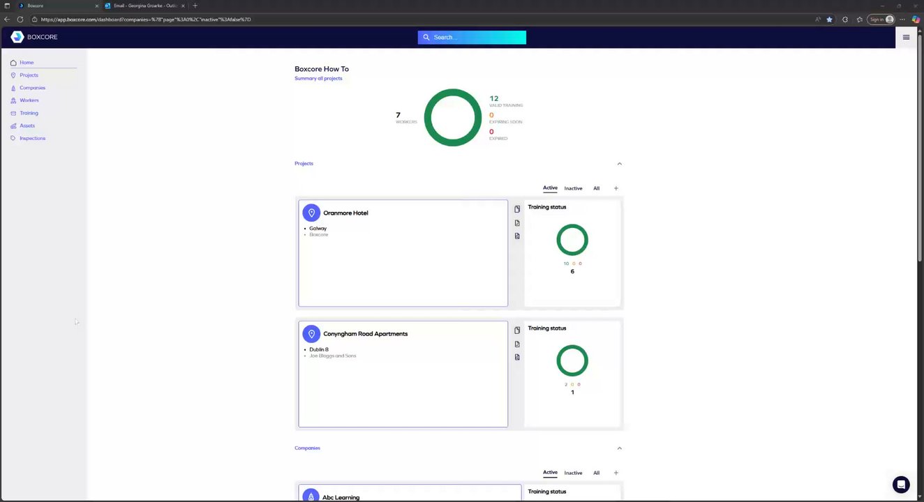
Task: Click 'Dublin 8' under Conyngham Road Apartments
Action: 318,349
